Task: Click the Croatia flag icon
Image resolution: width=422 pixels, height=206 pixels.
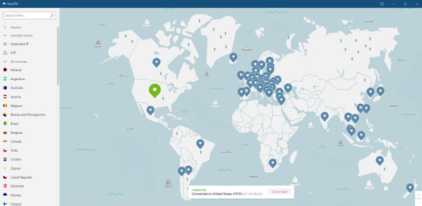Action: coord(5,159)
